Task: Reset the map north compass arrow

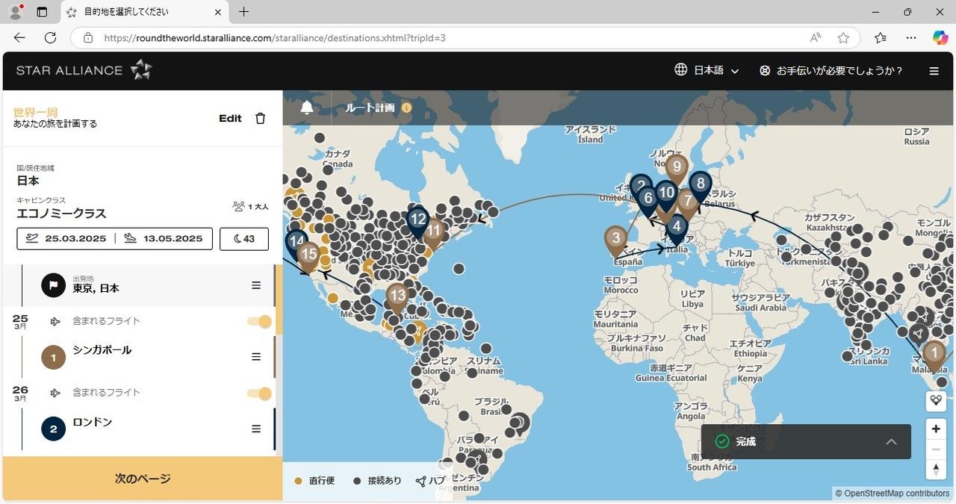Action: pos(936,469)
